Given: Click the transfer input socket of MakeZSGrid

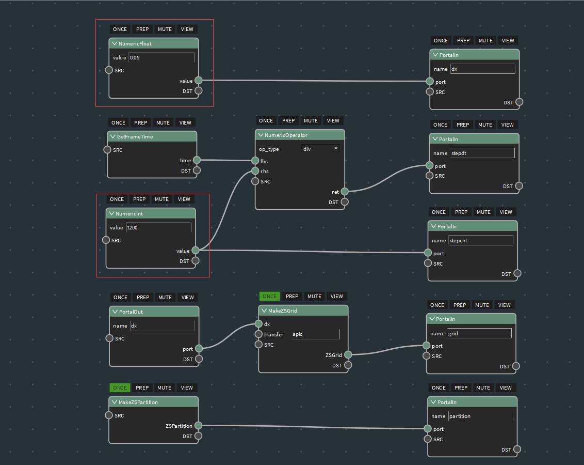Looking at the screenshot, I should coord(258,334).
